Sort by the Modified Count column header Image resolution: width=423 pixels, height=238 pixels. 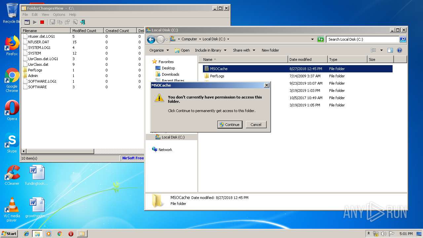(x=87, y=30)
